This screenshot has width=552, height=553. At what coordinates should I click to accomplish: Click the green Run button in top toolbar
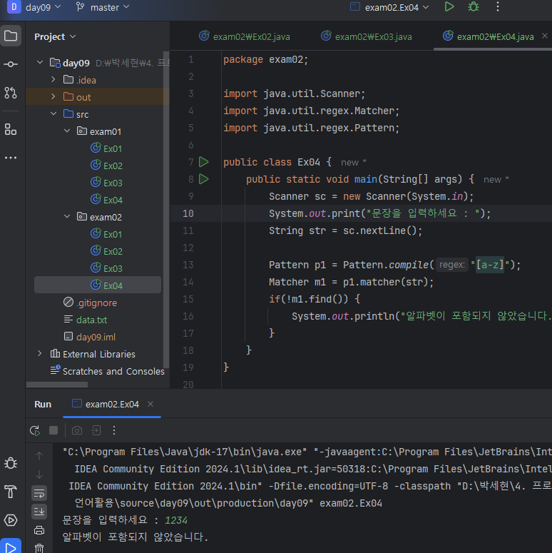[449, 7]
